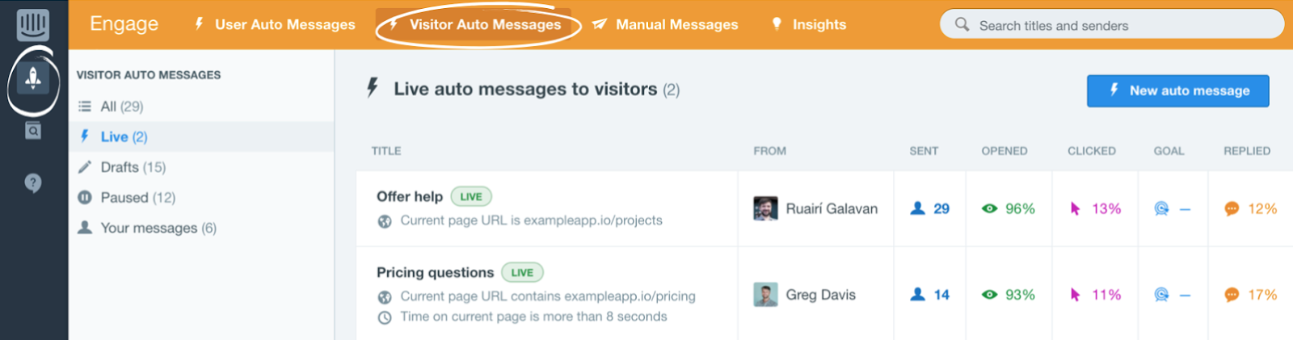Click the Intercom logo icon
The height and width of the screenshot is (340, 1293).
[33, 25]
